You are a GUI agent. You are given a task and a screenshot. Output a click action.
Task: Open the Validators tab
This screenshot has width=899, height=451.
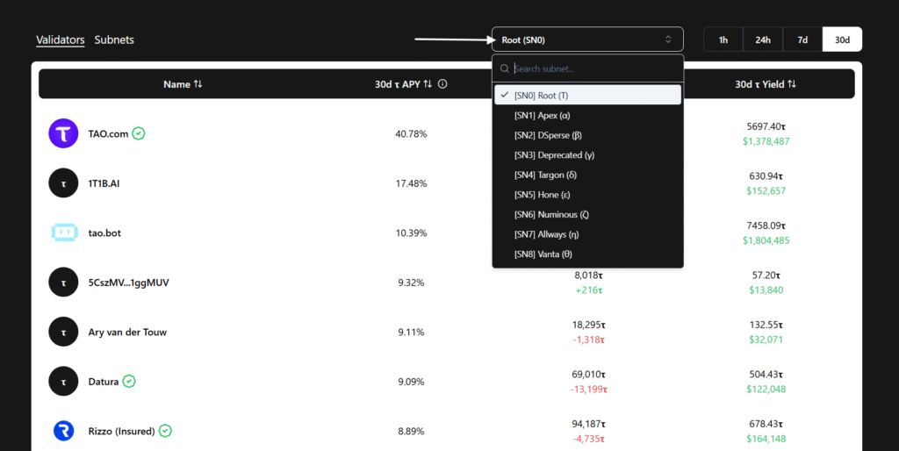[x=60, y=39]
